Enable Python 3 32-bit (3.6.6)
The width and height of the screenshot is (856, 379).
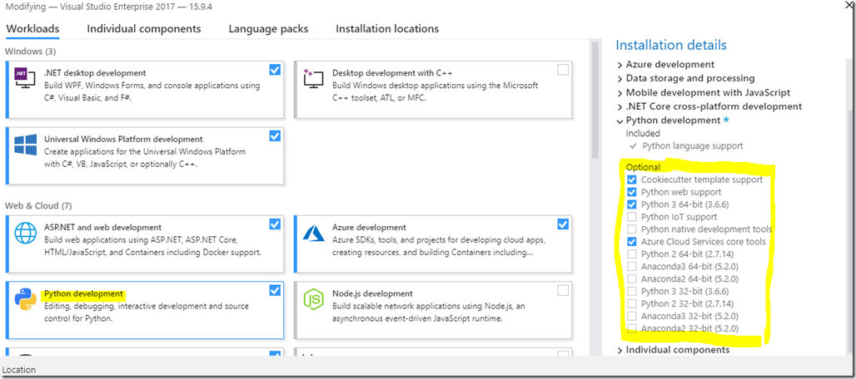[x=632, y=291]
